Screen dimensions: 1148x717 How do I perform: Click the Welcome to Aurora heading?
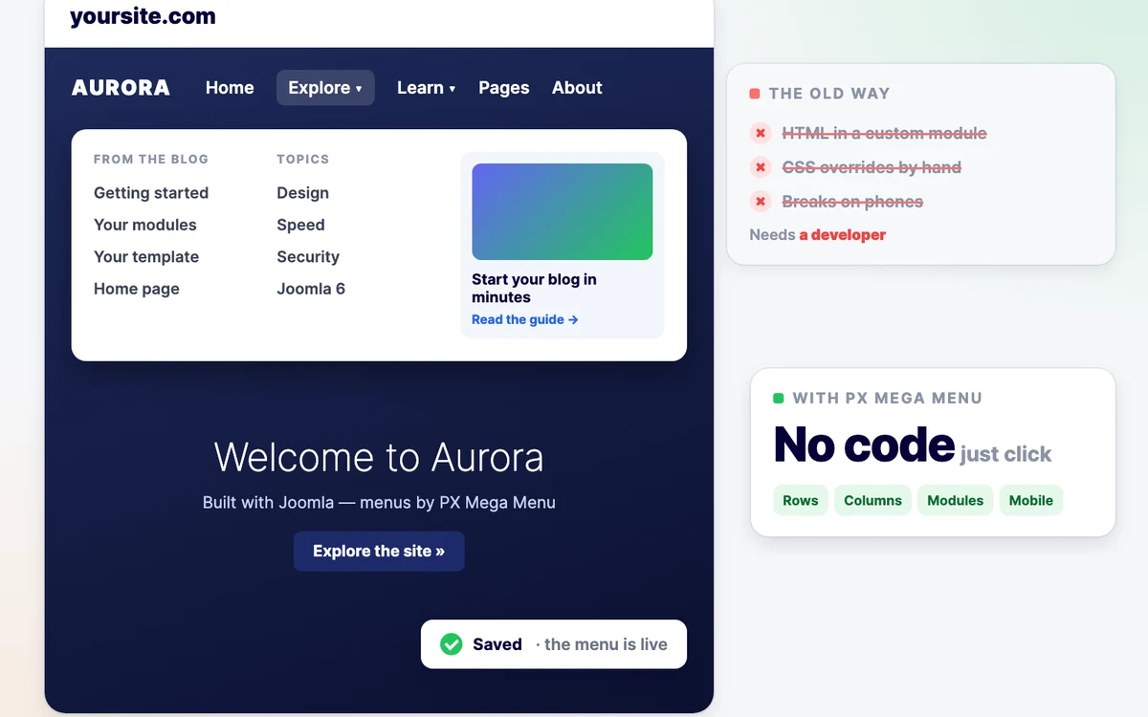point(379,457)
